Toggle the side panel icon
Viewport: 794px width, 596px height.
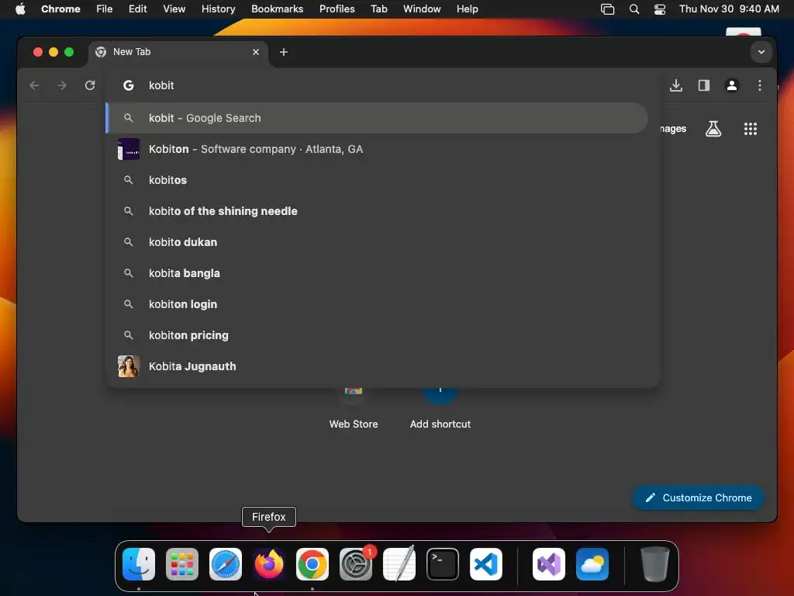click(703, 85)
